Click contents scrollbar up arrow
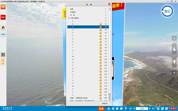Viewport: 178px width, 111px height. coord(110,9)
